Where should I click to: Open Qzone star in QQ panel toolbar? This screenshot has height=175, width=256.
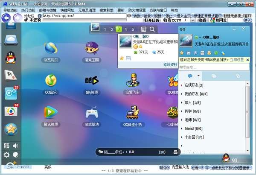pyautogui.click(x=182, y=53)
